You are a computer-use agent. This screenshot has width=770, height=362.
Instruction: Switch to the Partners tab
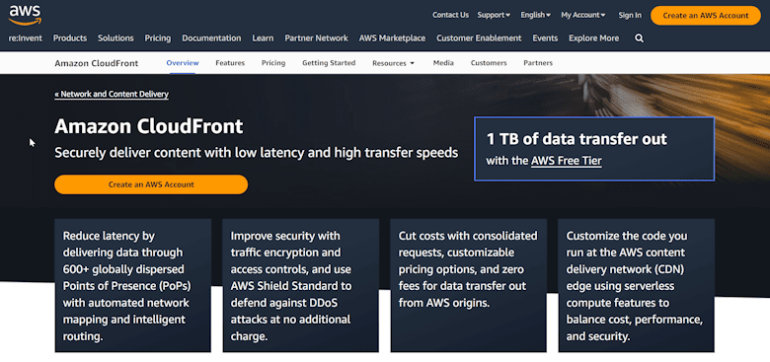[538, 63]
